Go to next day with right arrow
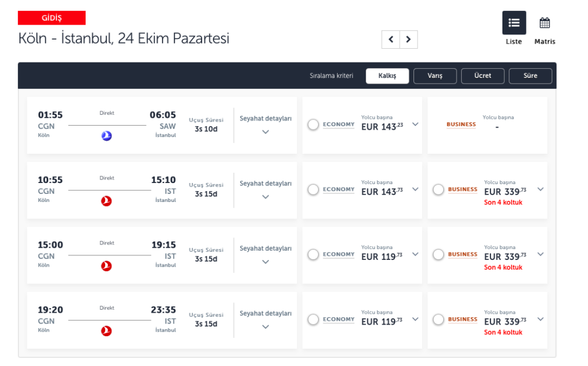 pyautogui.click(x=408, y=40)
